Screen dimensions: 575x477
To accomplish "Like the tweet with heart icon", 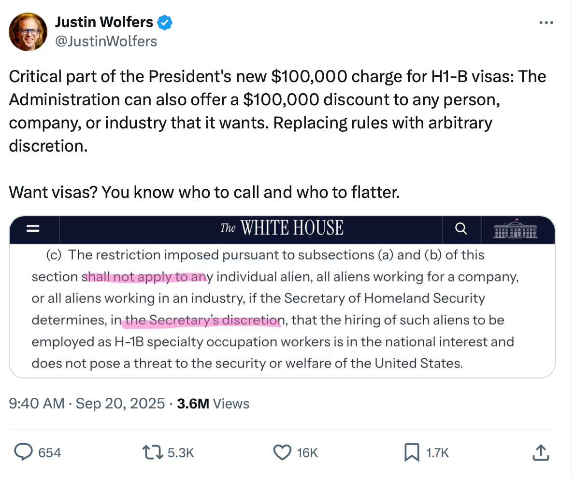I will 282,452.
